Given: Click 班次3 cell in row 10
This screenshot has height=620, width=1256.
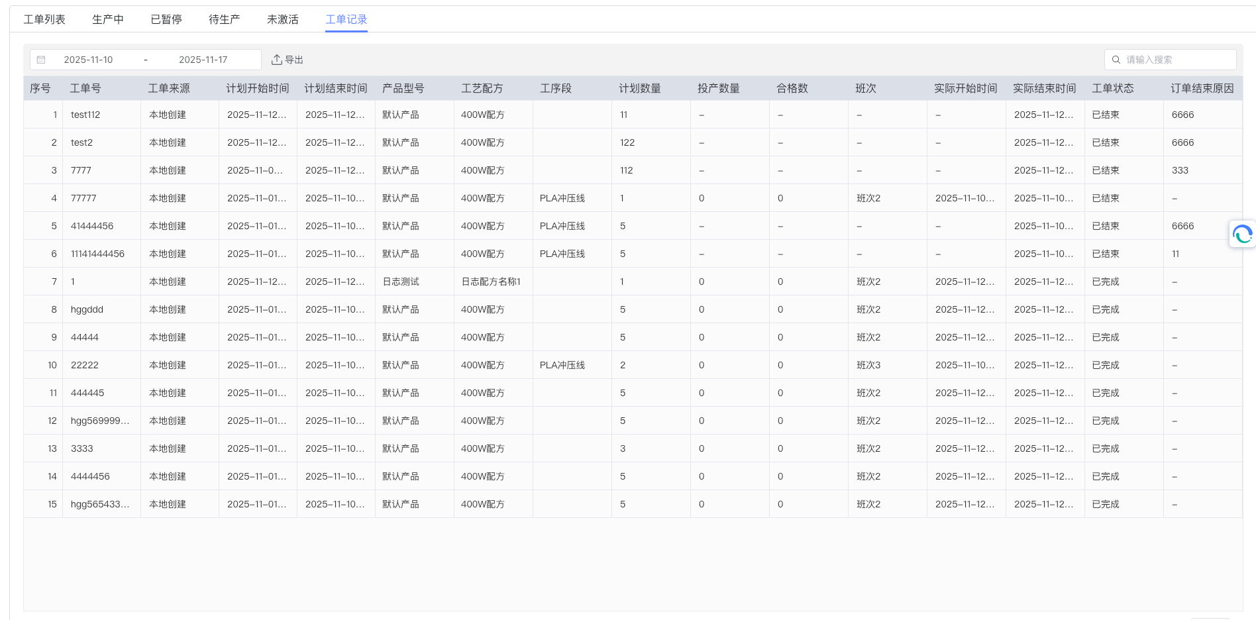Looking at the screenshot, I should click(x=868, y=365).
